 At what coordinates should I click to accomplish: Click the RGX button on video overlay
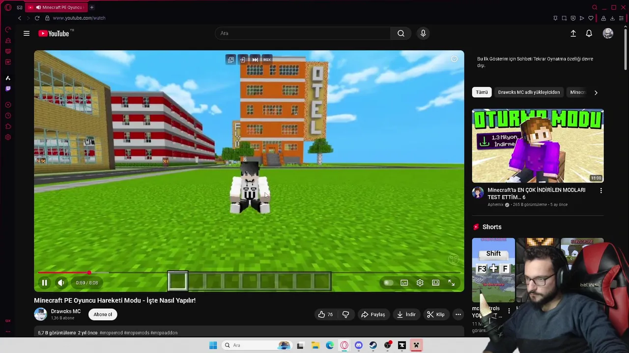tap(267, 60)
